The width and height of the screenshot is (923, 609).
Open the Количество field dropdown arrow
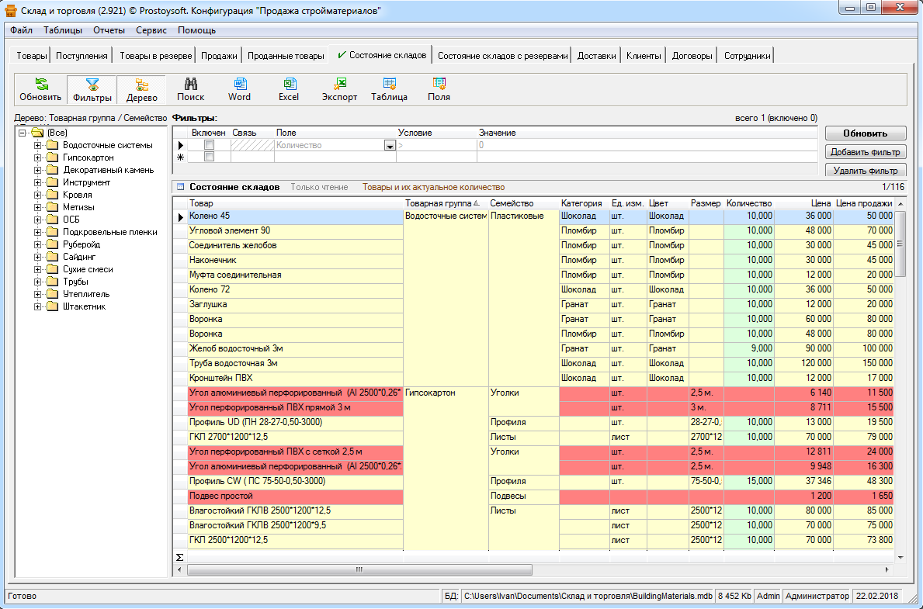click(389, 145)
